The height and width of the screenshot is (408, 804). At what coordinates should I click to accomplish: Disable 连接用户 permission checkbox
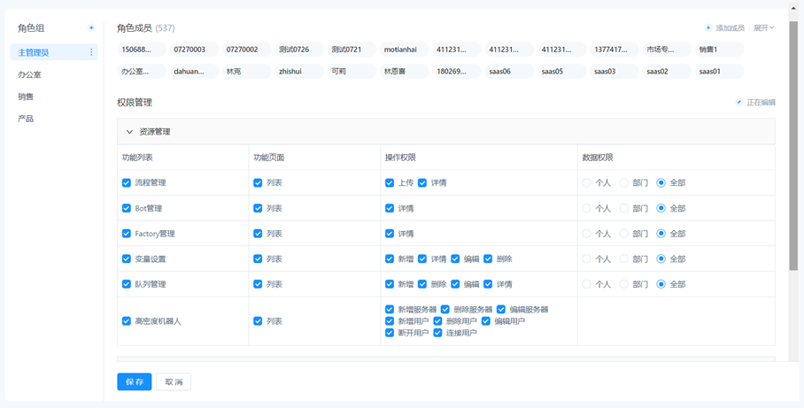coord(437,333)
